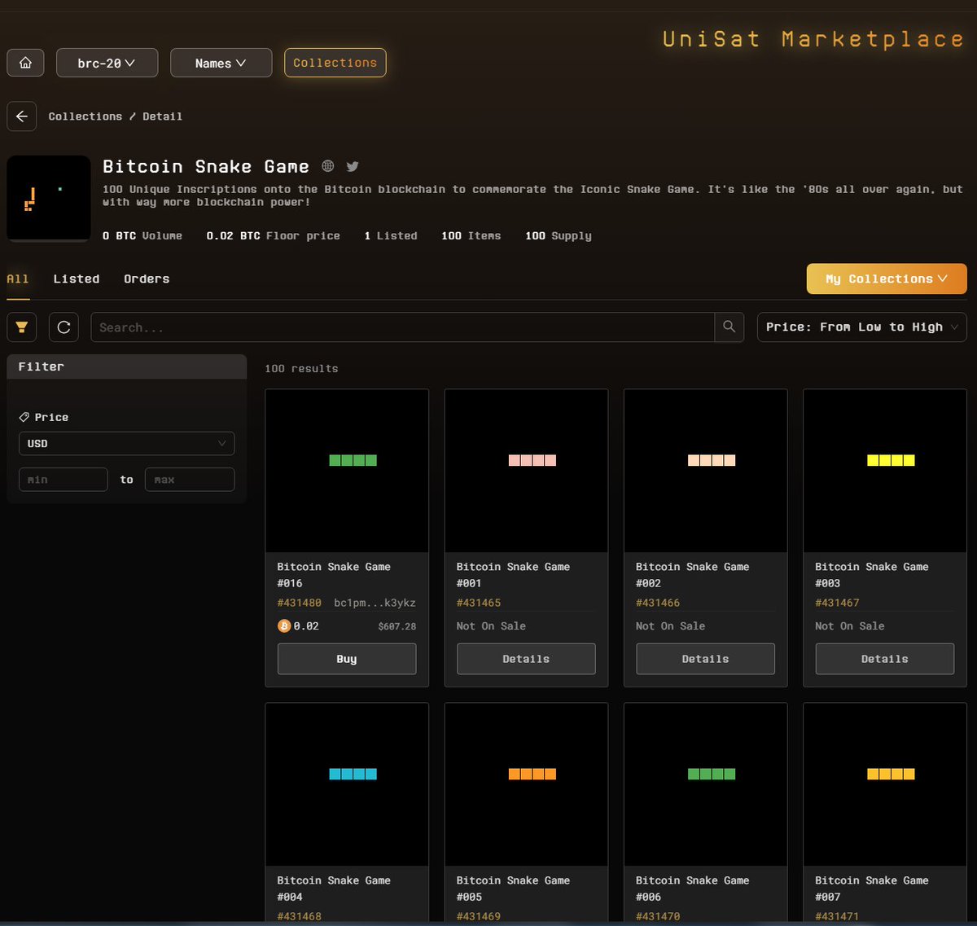
Task: Click the 100 Items stat
Action: [x=471, y=235]
